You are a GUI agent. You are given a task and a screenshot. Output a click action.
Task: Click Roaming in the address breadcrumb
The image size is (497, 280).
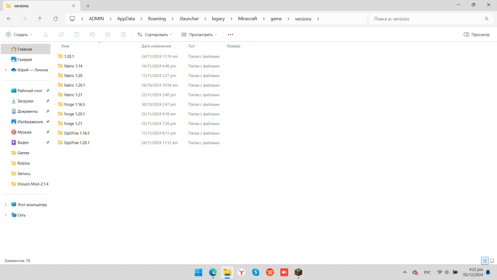coord(157,19)
